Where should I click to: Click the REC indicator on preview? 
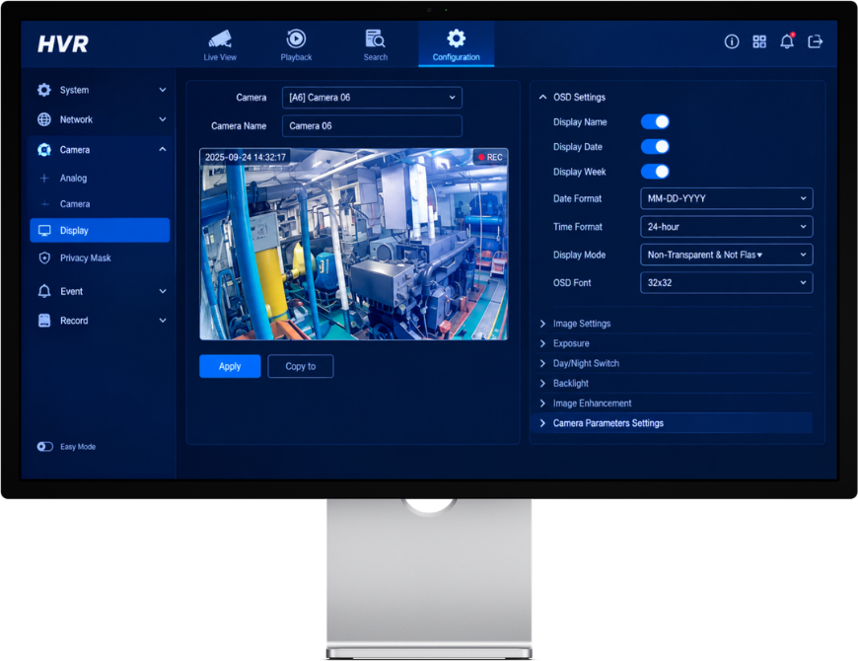coord(490,157)
